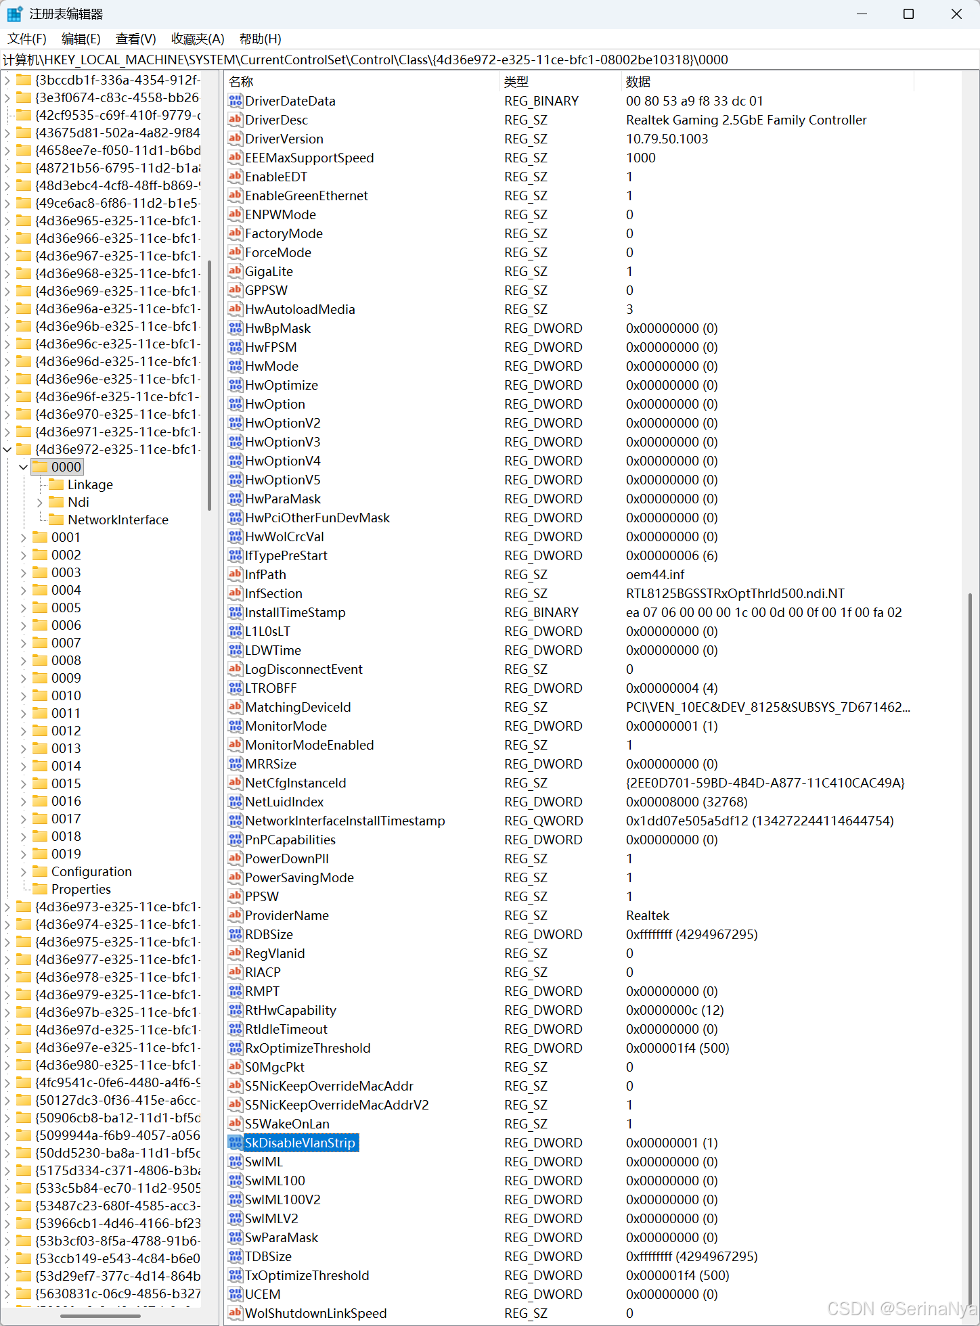The height and width of the screenshot is (1326, 980).
Task: Select the GigaLite value name
Action: click(x=269, y=271)
